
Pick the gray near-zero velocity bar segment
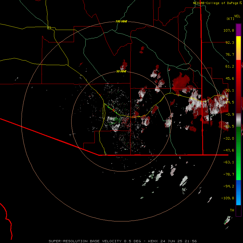[x=238, y=119]
